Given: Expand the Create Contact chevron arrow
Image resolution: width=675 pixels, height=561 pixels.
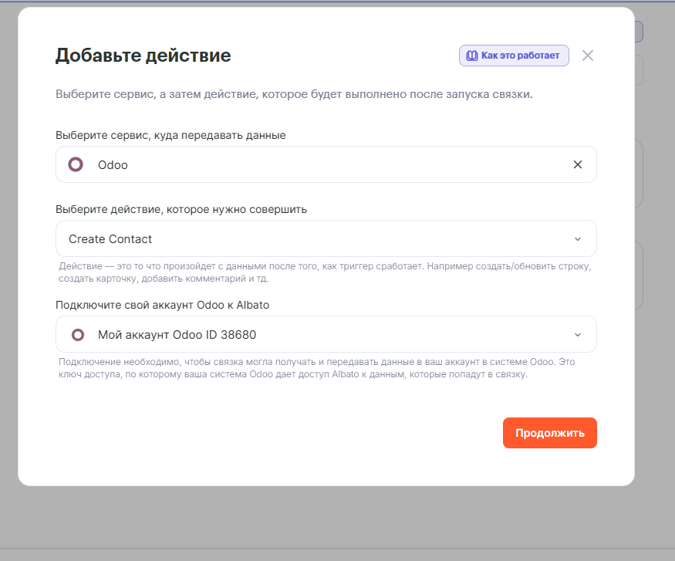Looking at the screenshot, I should click(578, 239).
